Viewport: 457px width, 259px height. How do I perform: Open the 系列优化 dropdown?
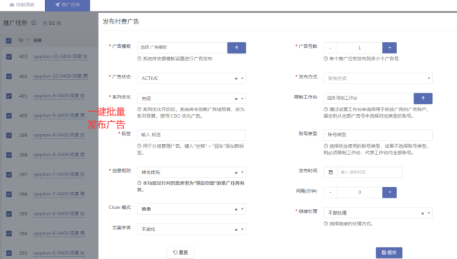191,98
